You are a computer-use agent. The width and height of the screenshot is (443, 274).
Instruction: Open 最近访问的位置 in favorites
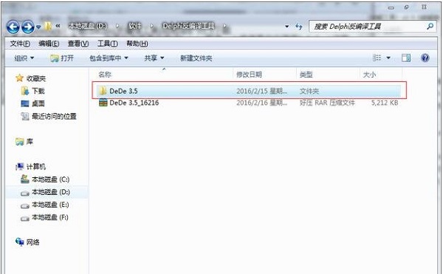(54, 116)
